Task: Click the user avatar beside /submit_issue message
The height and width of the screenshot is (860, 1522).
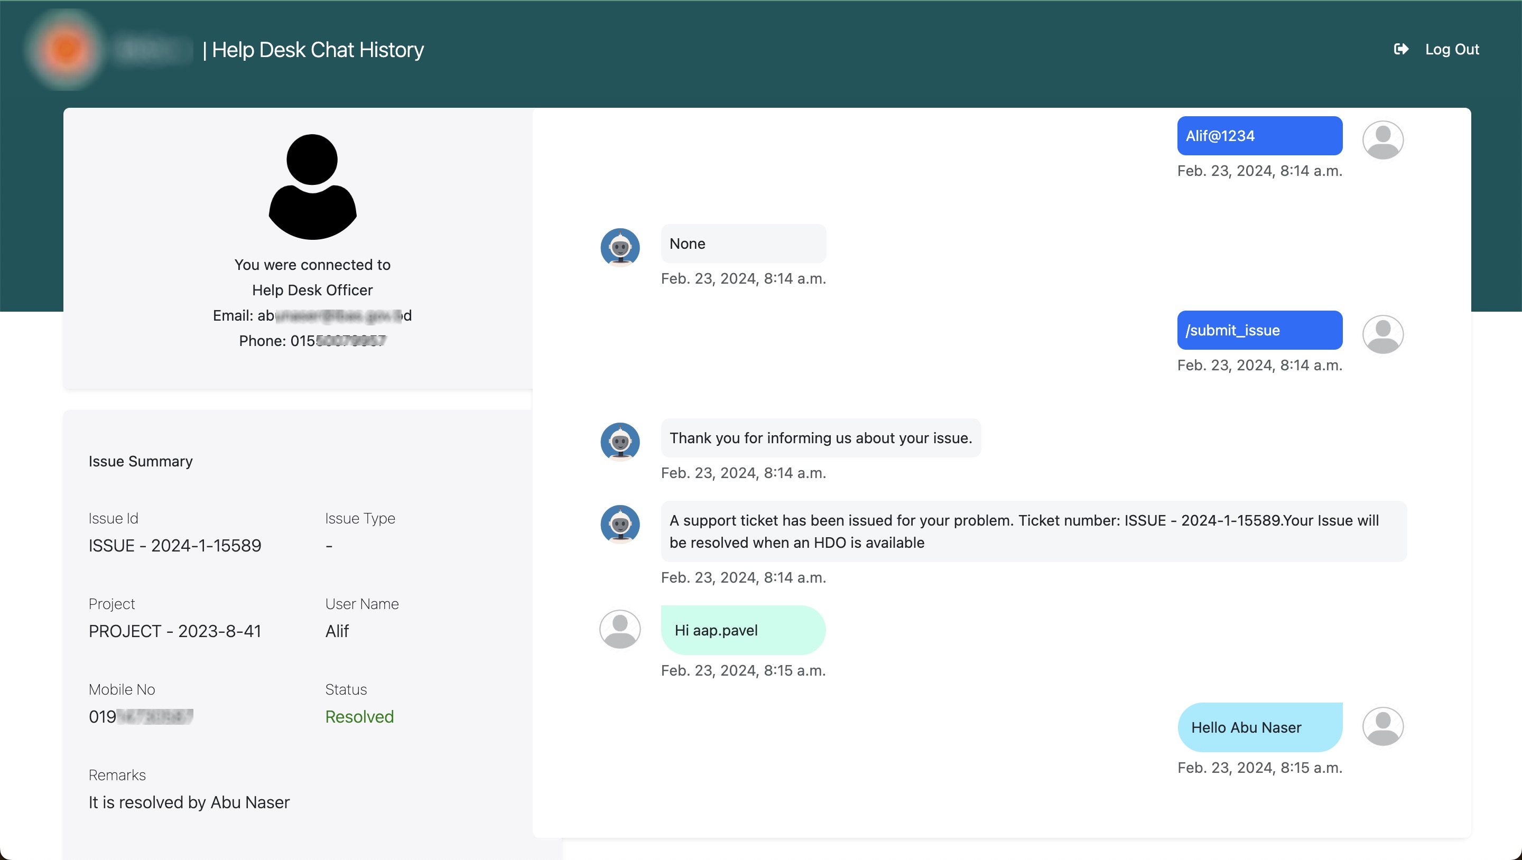Action: tap(1382, 334)
